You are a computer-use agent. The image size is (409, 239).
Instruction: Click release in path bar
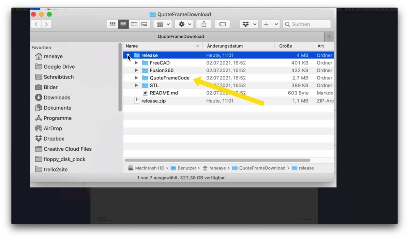[303, 168]
